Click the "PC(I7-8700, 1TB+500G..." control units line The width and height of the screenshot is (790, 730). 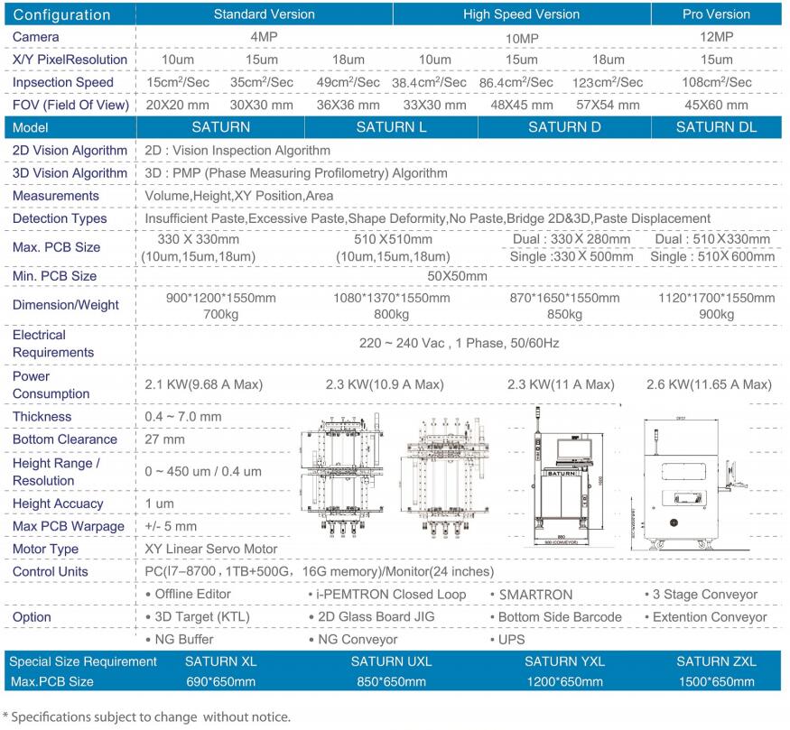pos(319,572)
